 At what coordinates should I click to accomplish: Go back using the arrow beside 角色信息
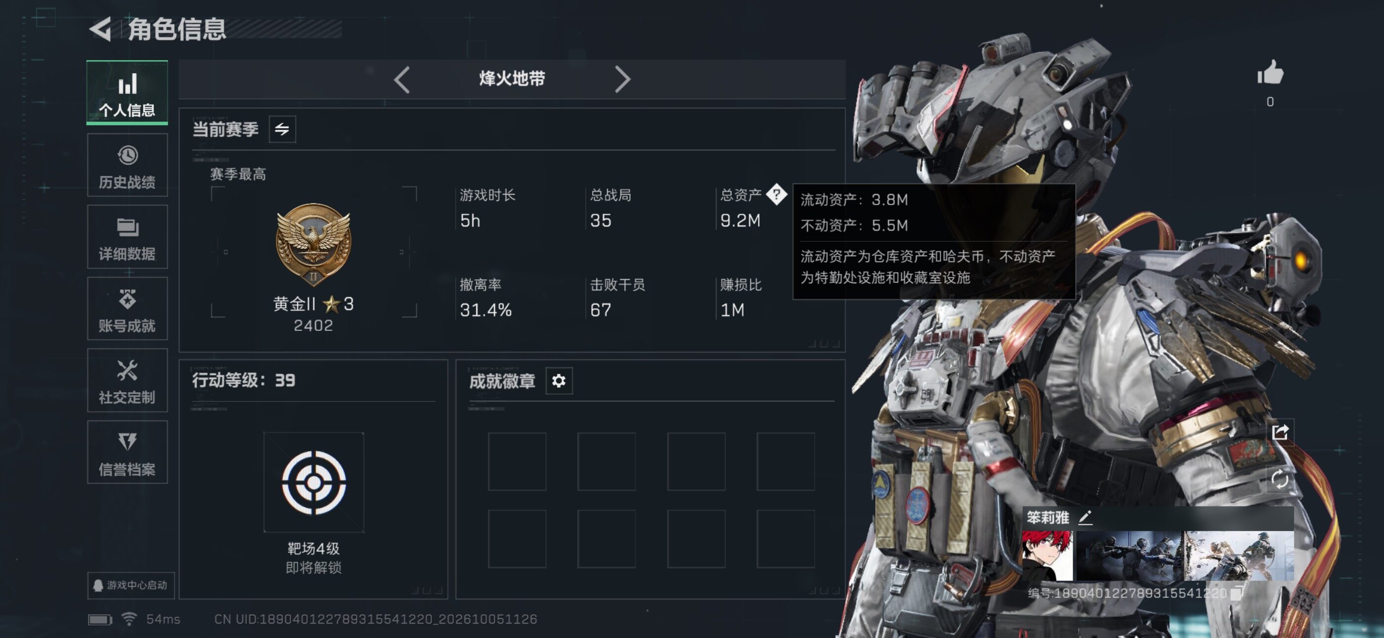[100, 29]
